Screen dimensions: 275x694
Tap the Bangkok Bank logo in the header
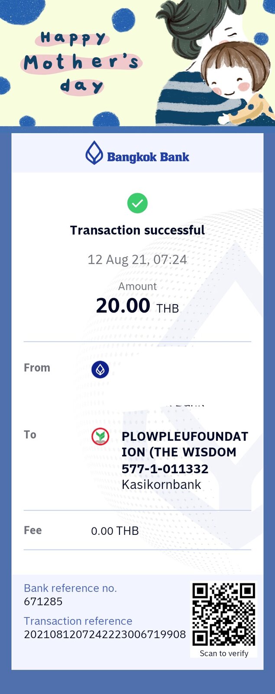137,153
